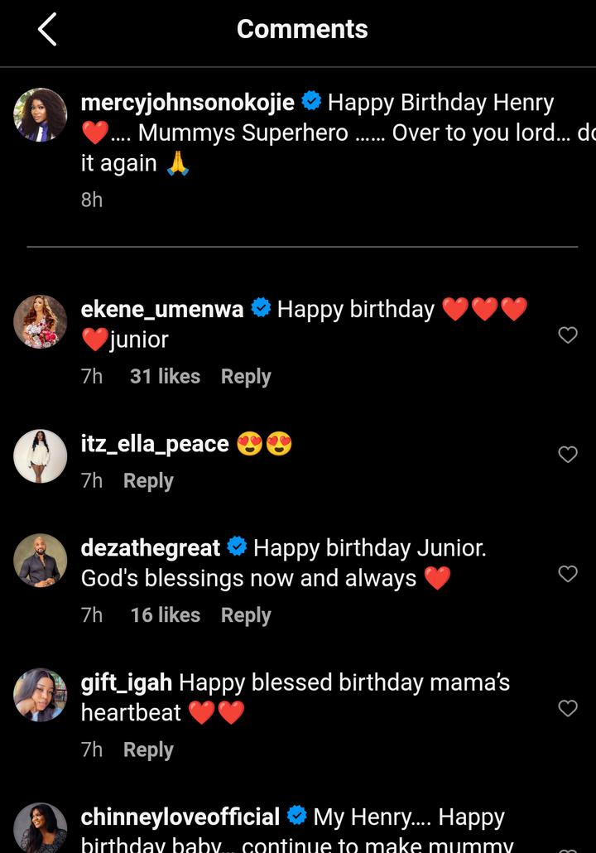This screenshot has width=596, height=853.
Task: Reply to gift_igah's comment
Action: click(148, 749)
